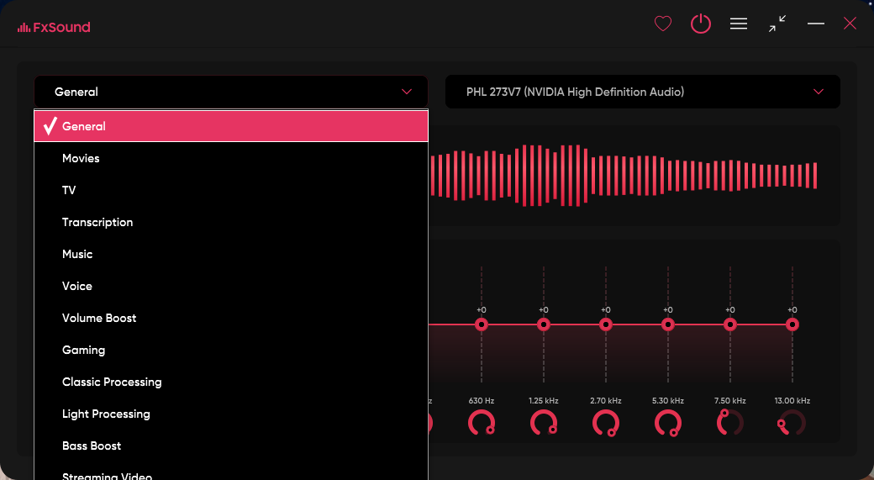
Task: Click the preset dropdown chevron arrow
Action: [x=407, y=92]
